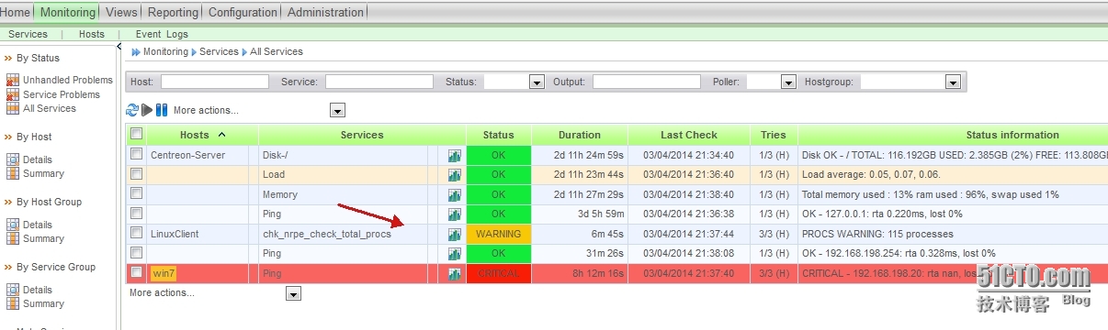Screen dimensions: 1108x330
Task: Click the CRITICAL status cell
Action: 498,273
